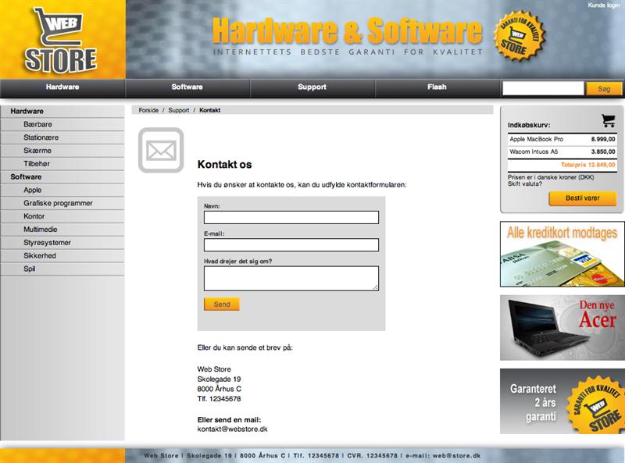This screenshot has width=625, height=463.
Task: Click the Web Store shopping cart logo
Action: pos(61,39)
